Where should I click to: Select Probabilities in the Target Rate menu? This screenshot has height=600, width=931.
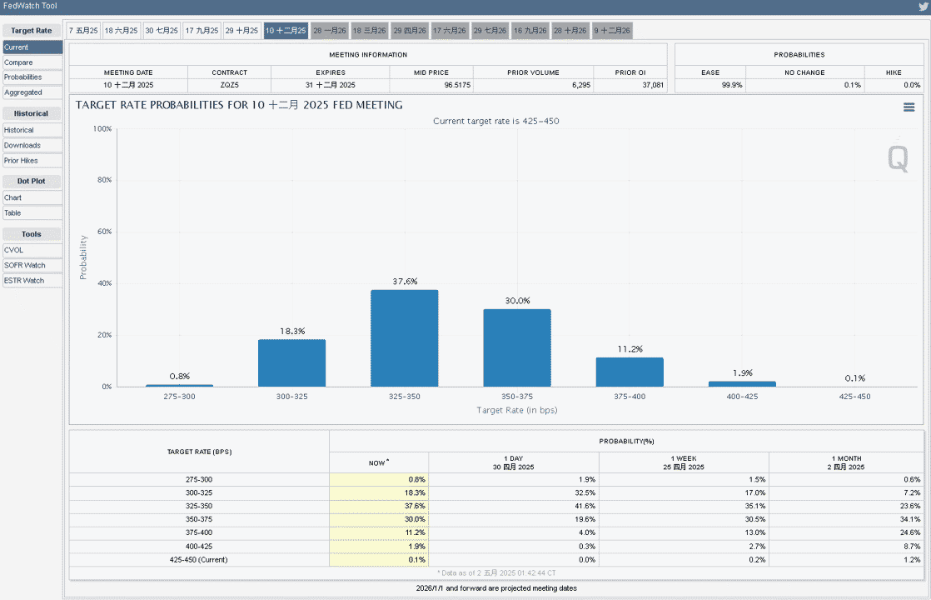pyautogui.click(x=32, y=77)
